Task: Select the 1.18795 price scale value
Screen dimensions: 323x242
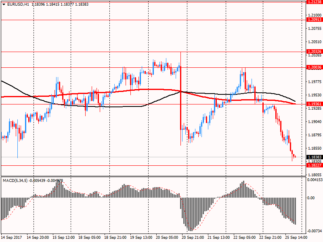Action: click(315, 135)
